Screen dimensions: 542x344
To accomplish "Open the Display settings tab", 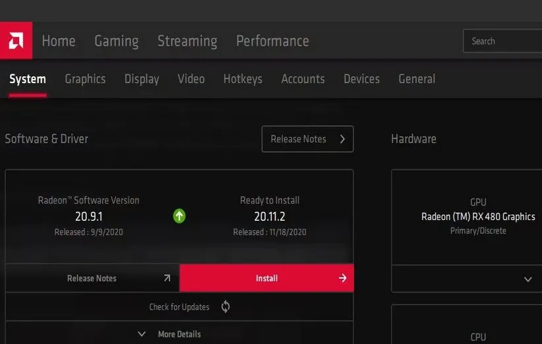I will (142, 79).
